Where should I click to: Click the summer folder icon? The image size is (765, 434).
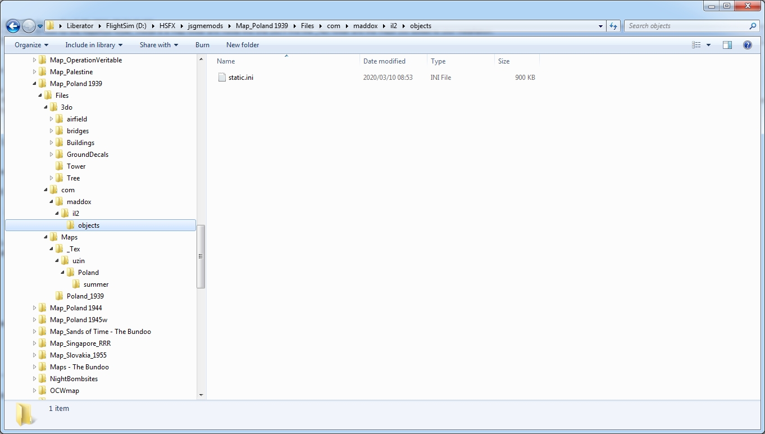[76, 284]
